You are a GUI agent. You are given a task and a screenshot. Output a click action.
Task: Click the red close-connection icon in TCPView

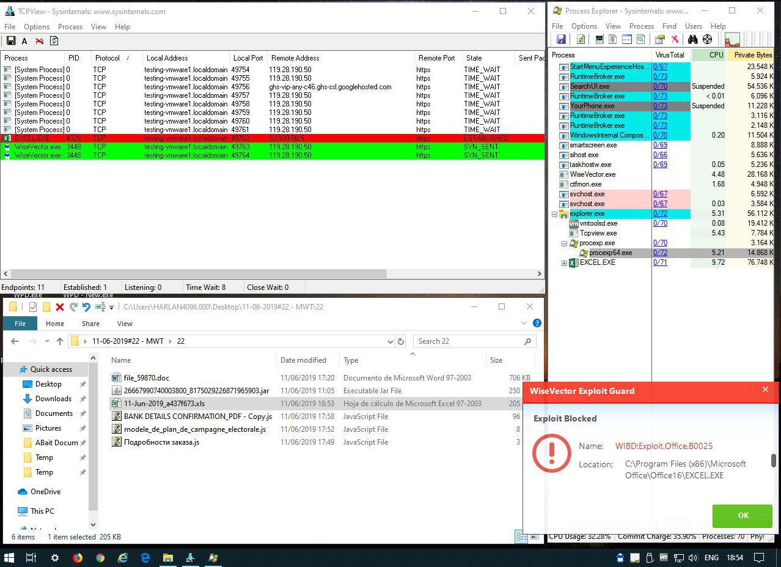pos(39,41)
